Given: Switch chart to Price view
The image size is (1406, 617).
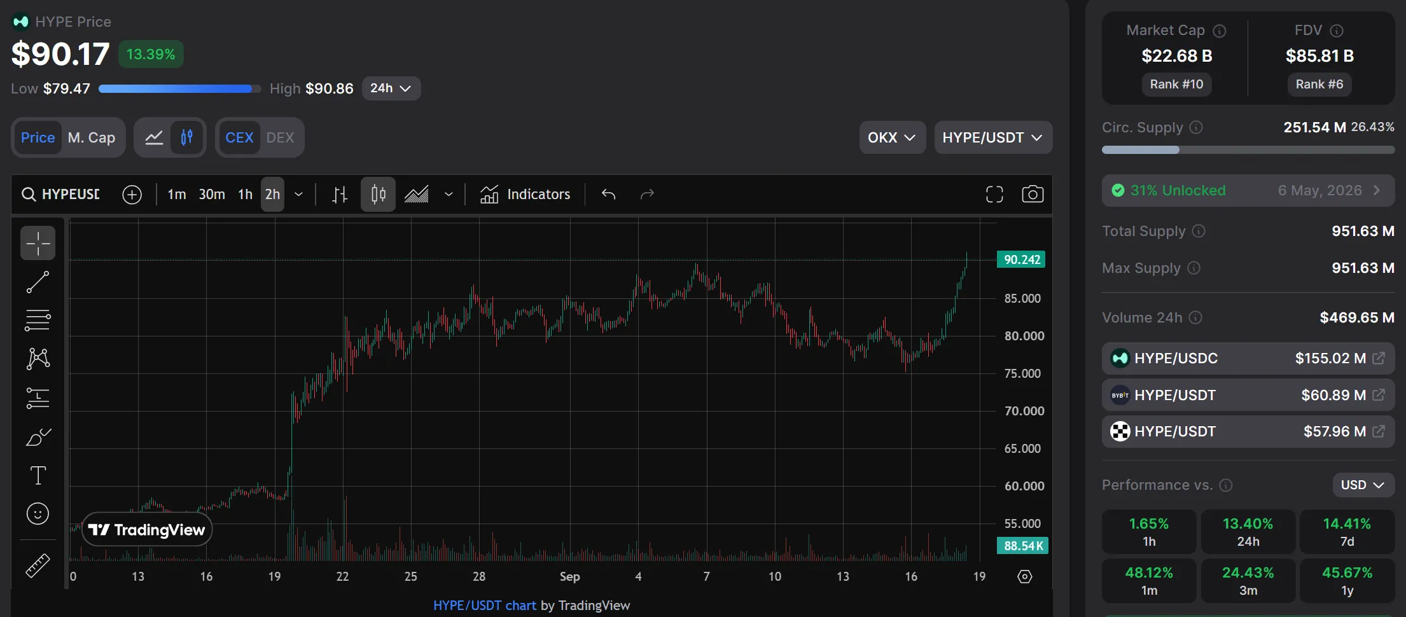Looking at the screenshot, I should pyautogui.click(x=38, y=137).
